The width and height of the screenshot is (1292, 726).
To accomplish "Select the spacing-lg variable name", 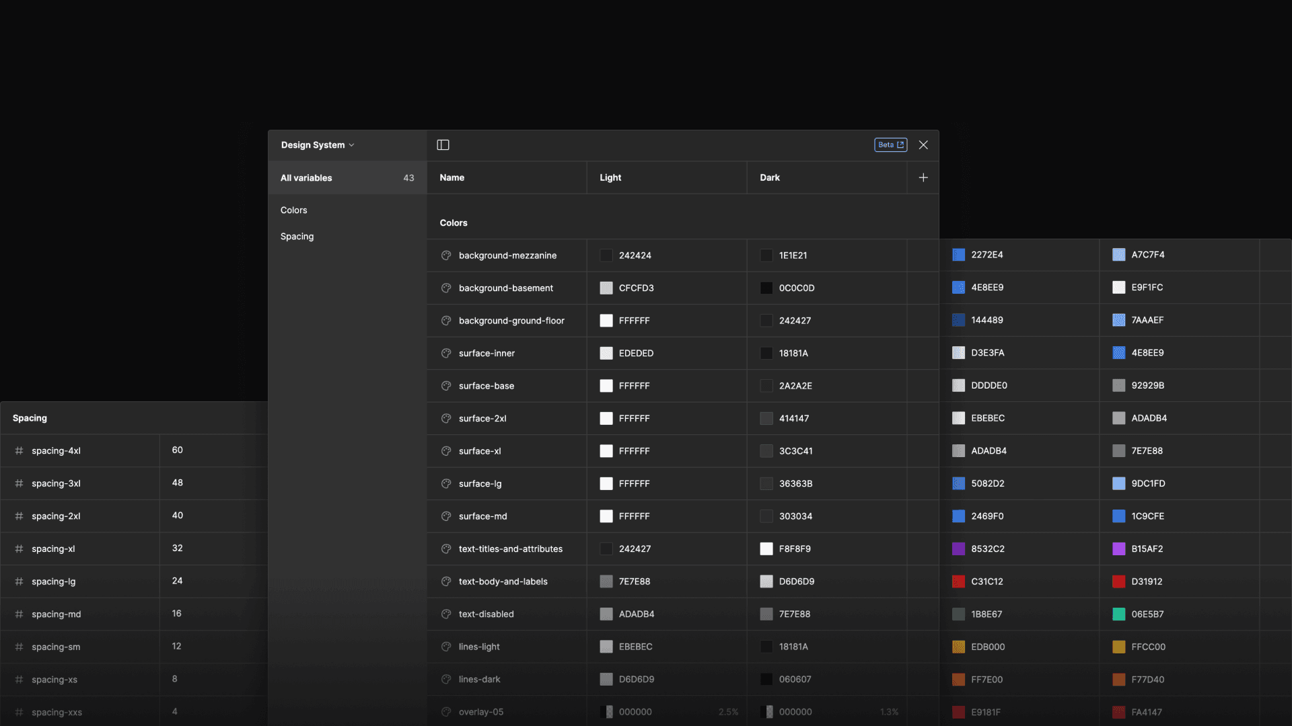I will pos(54,581).
